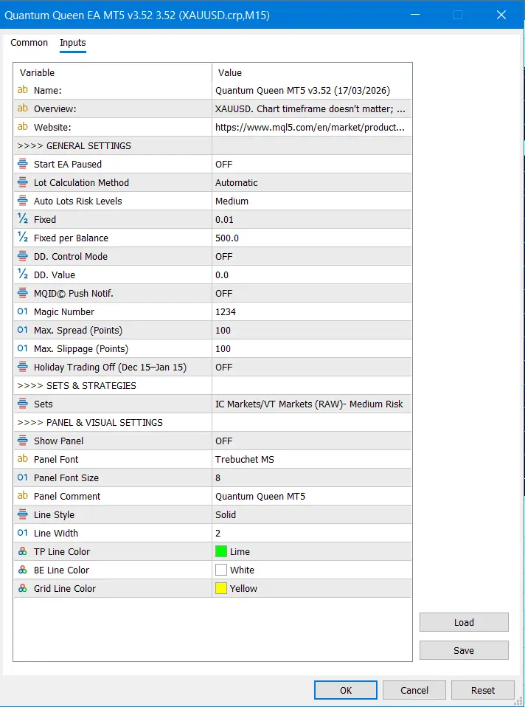Viewport: 525px width, 707px height.
Task: Click the string icon beside Panel Font
Action: point(23,459)
